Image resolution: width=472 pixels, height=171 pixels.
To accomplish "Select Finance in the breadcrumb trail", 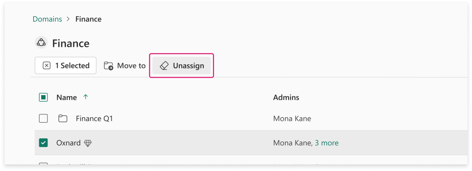I will [x=88, y=19].
